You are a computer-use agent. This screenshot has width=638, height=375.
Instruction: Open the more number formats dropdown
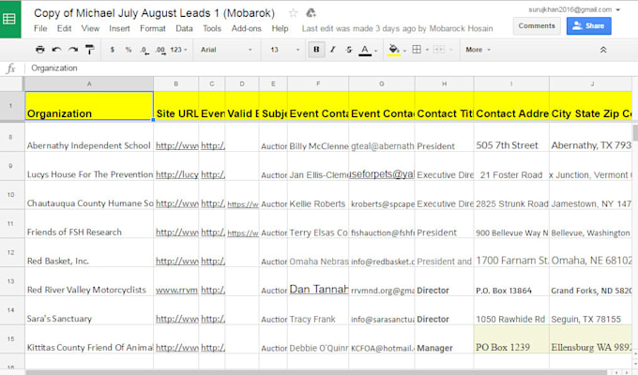pos(178,50)
